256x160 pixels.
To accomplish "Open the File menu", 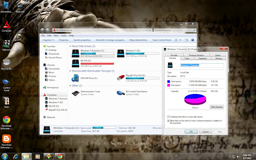I will 43,36.
